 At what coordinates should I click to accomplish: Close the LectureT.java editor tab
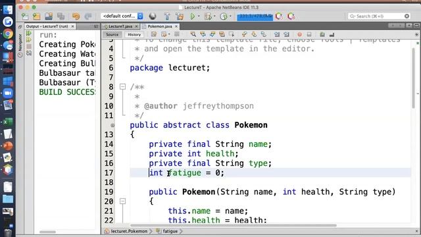[136, 26]
